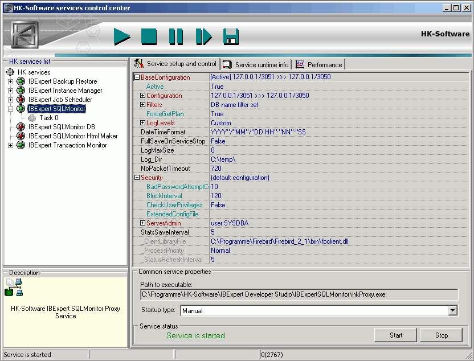Select the HK services root node
Viewport: 474px width, 361px height.
(x=34, y=72)
